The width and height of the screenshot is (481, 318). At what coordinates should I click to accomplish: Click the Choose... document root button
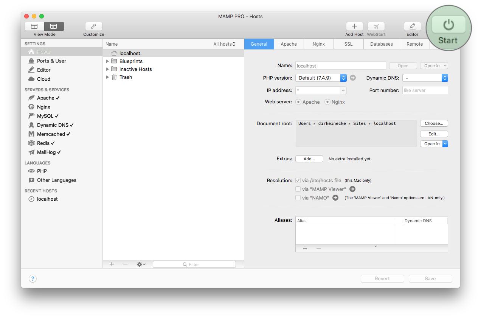(434, 123)
